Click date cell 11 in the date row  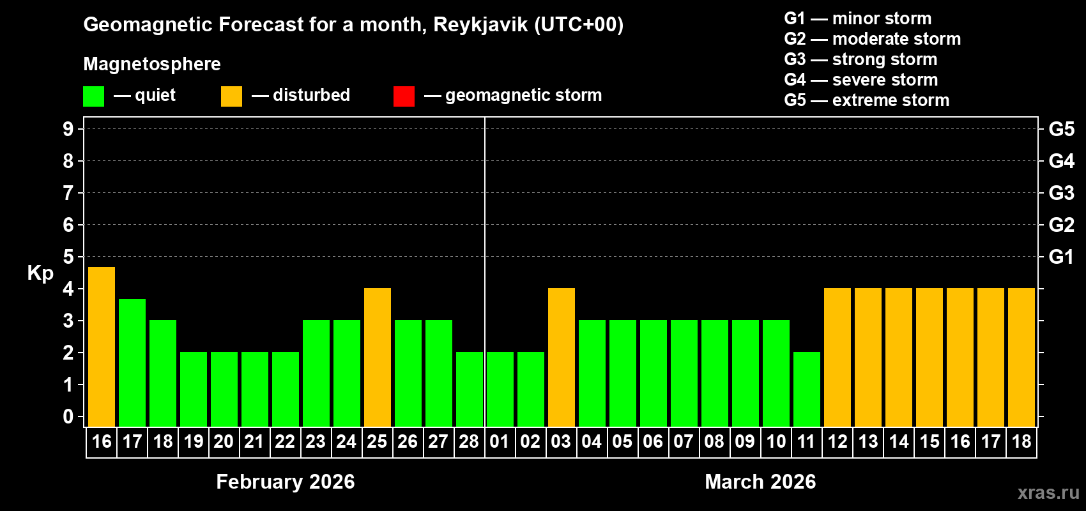[807, 442]
